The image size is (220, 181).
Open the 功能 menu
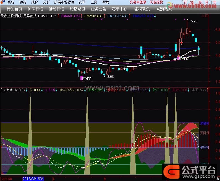(x=23, y=2)
